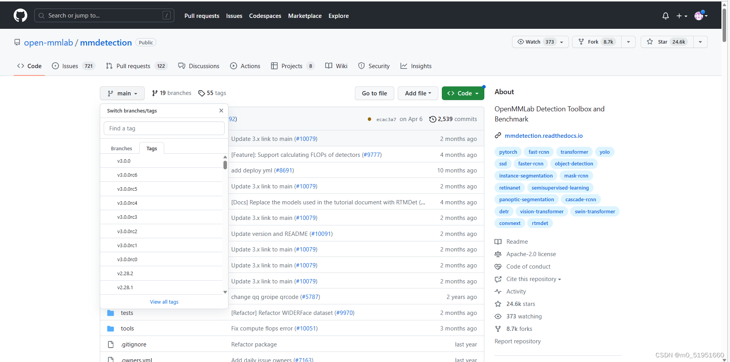Open the Insights tab

point(416,66)
